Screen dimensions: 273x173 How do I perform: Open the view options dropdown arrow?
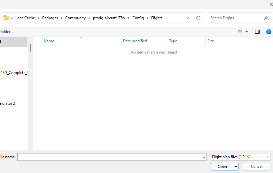click(x=246, y=32)
